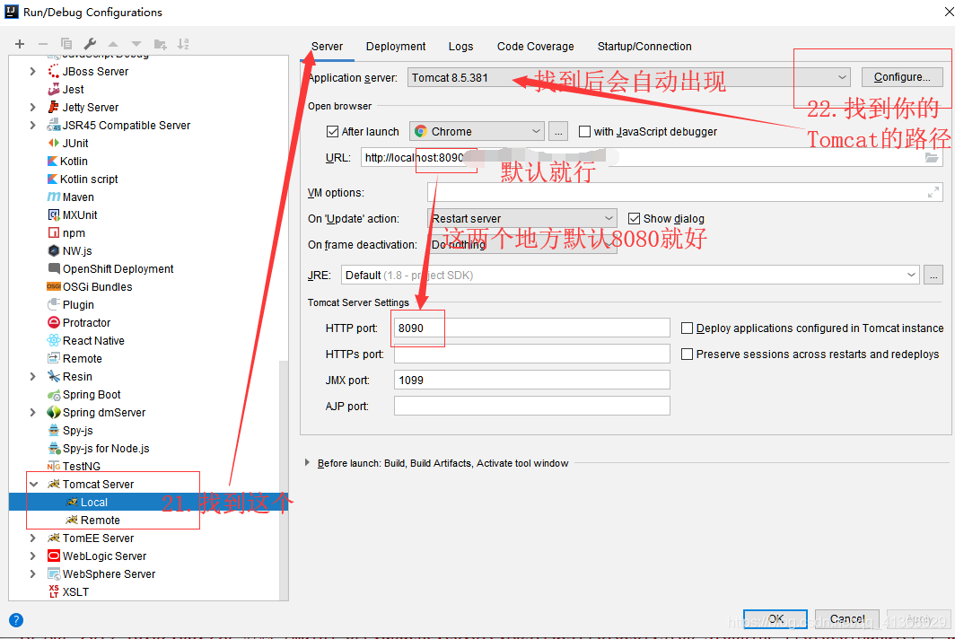This screenshot has width=955, height=639.
Task: Click Cancel button
Action: click(846, 619)
